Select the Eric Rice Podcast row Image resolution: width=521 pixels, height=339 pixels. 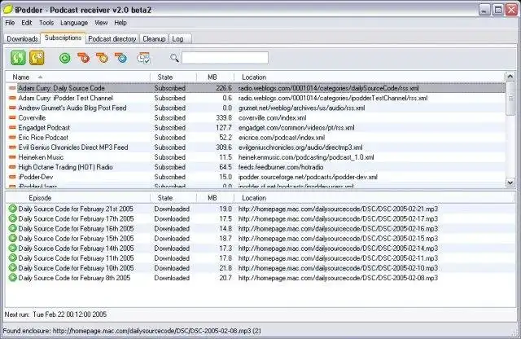click(x=255, y=137)
